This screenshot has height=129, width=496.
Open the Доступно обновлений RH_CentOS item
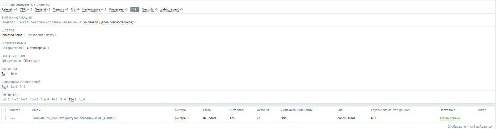tap(90, 118)
